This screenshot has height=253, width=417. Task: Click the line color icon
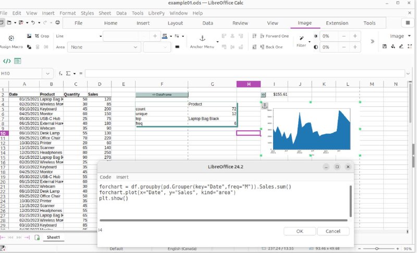pyautogui.click(x=165, y=36)
